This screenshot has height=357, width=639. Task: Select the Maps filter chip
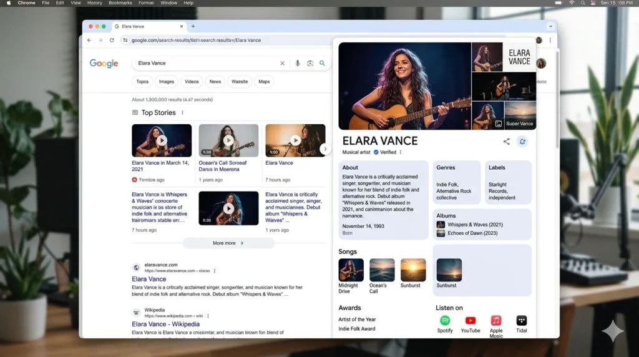[264, 82]
